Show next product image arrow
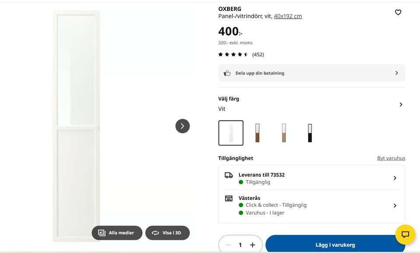Viewport: 420px width, 253px height. tap(182, 126)
